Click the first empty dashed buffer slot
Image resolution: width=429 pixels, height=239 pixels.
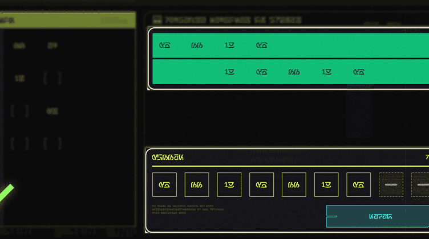(391, 185)
